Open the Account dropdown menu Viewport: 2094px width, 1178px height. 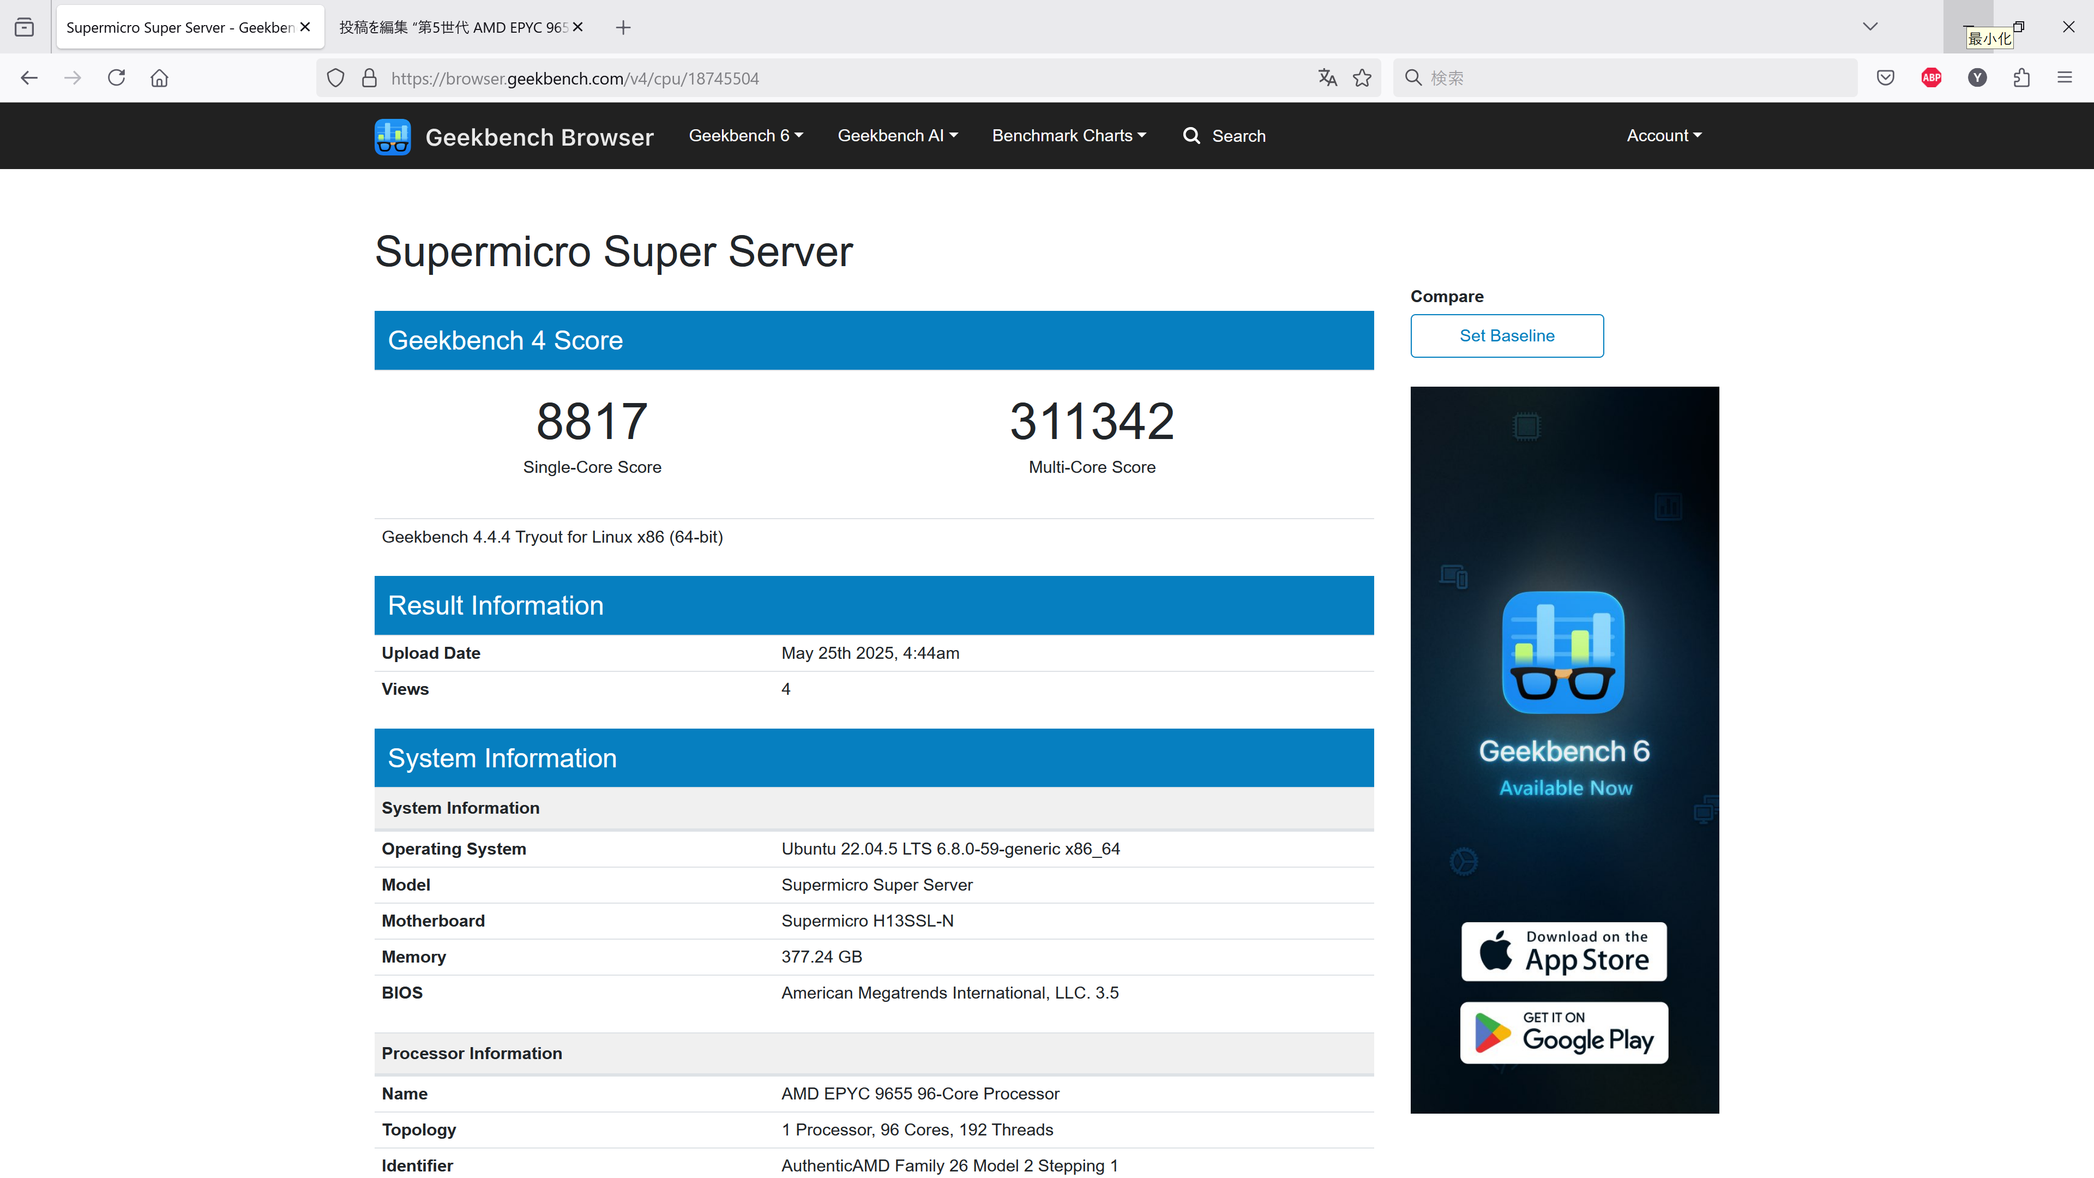[x=1663, y=136]
